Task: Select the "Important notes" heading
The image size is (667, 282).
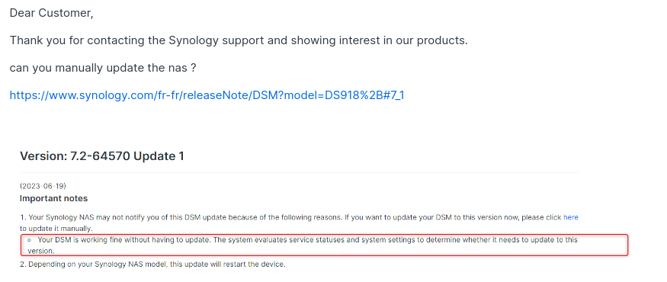Action: coord(53,198)
